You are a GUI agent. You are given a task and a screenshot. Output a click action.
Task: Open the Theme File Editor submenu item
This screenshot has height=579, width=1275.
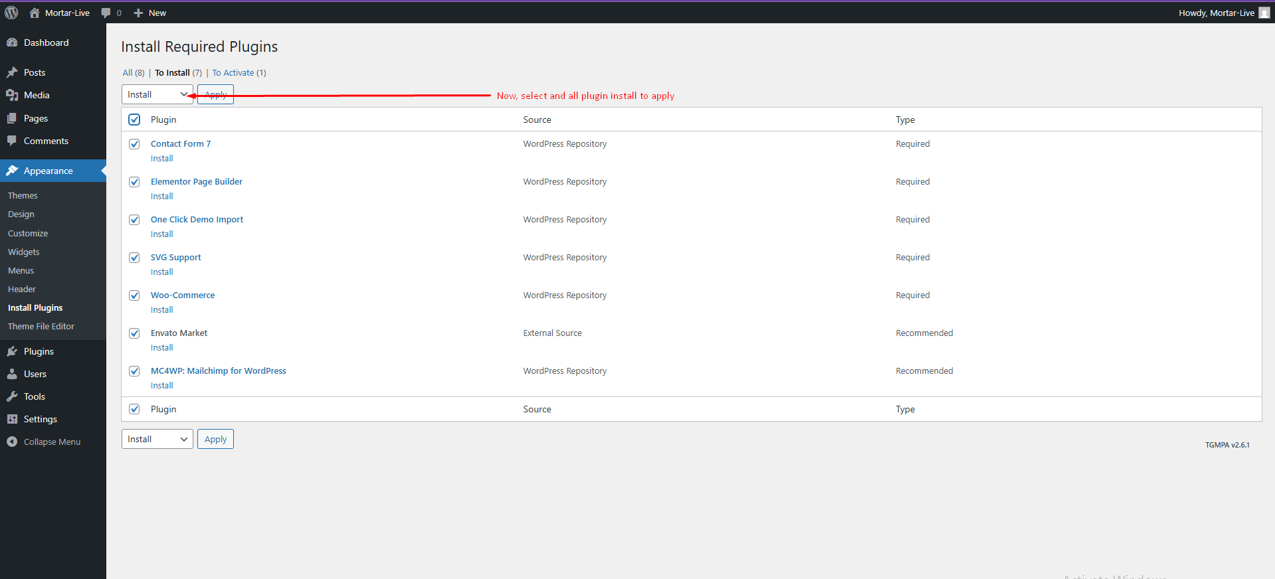tap(41, 326)
